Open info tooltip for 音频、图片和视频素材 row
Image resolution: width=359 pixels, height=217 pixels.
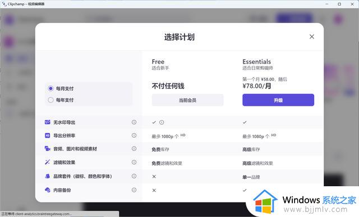tap(134, 149)
